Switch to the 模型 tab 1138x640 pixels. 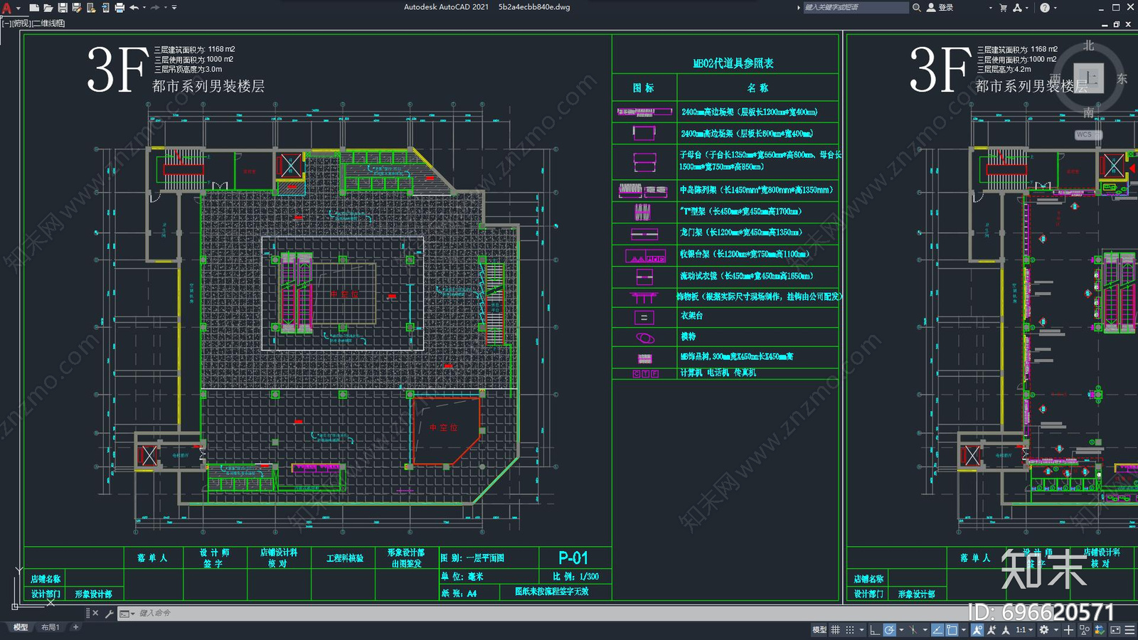pos(21,627)
